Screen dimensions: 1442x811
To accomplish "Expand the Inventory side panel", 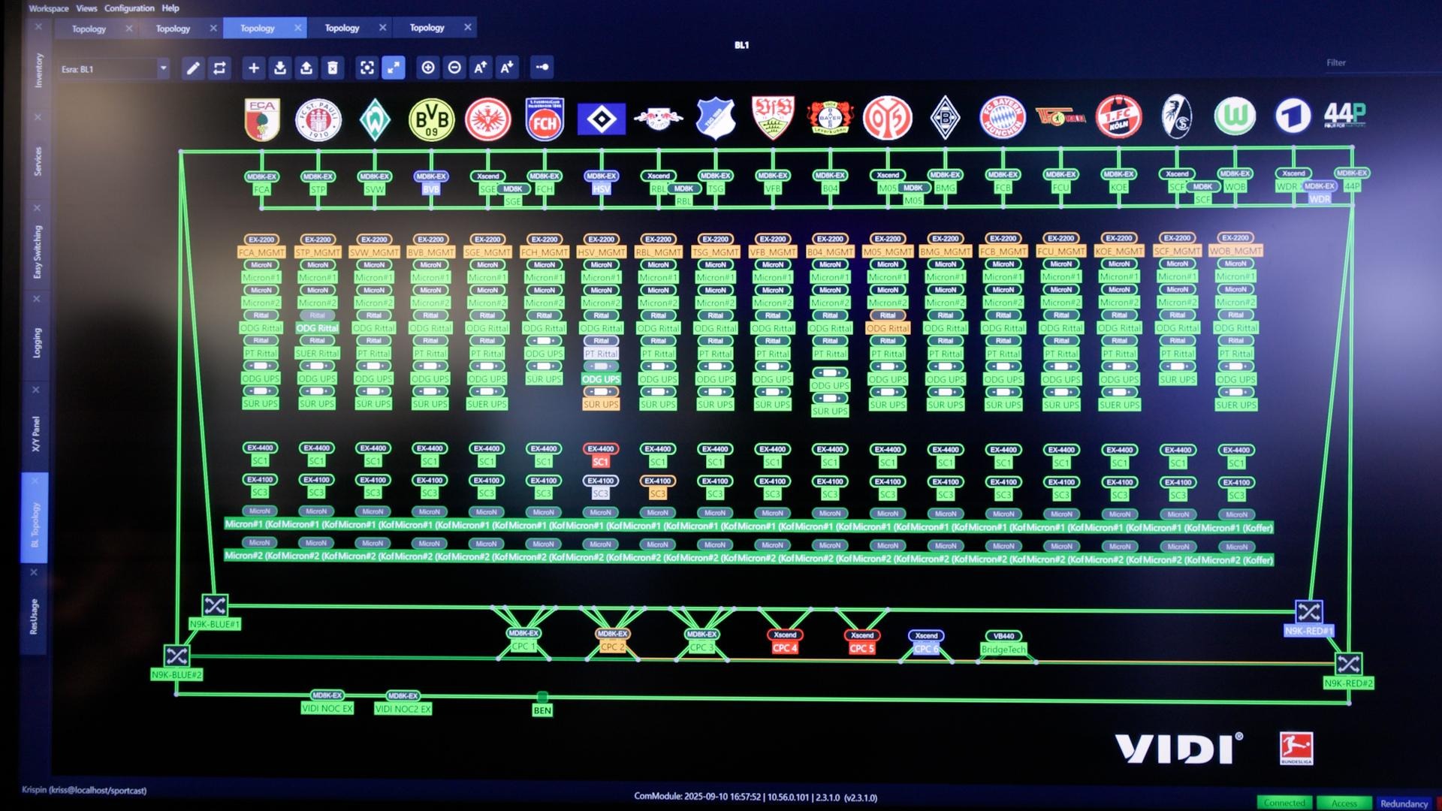I will [38, 70].
